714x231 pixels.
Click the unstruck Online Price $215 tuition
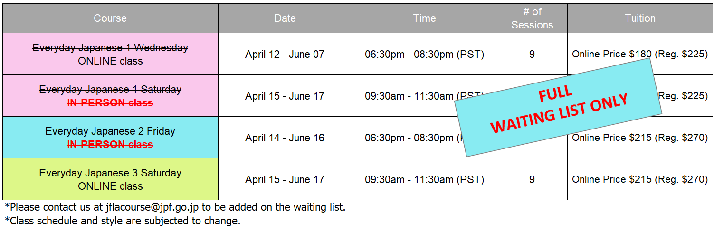640,180
